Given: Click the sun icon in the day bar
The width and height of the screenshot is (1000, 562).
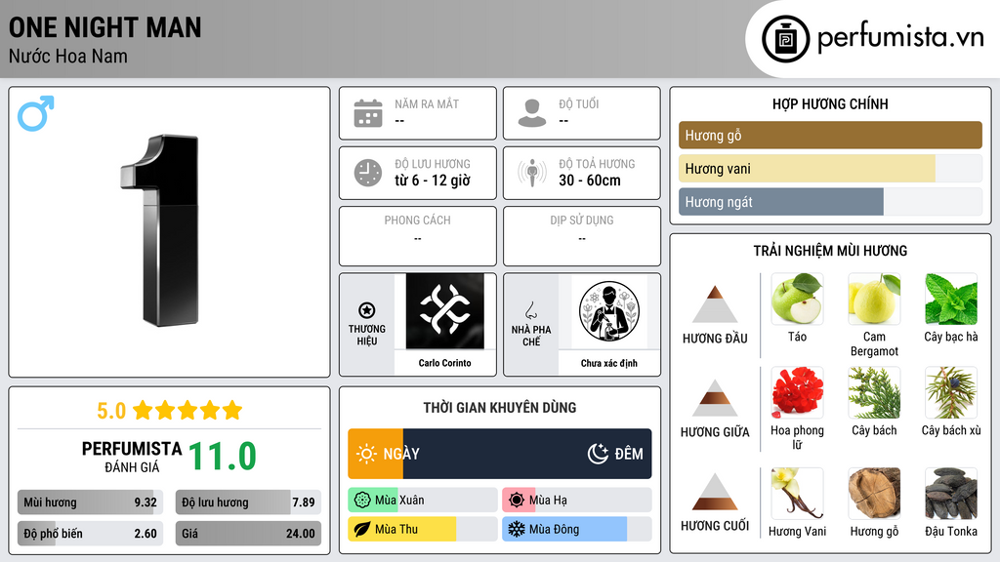Looking at the screenshot, I should [x=366, y=454].
